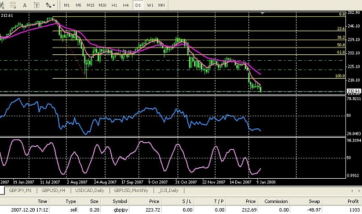Click the 9 Jan 2008 date label

(266, 182)
